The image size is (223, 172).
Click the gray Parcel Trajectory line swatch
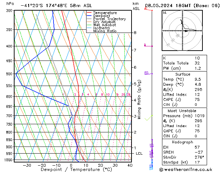pyautogui.click(x=89, y=19)
